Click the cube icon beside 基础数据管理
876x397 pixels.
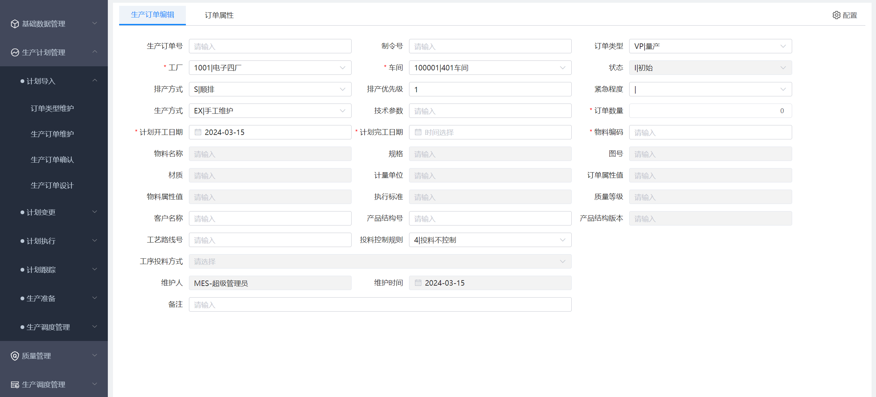pyautogui.click(x=15, y=24)
